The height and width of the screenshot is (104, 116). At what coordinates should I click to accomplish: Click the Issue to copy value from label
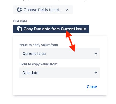[x=39, y=45]
